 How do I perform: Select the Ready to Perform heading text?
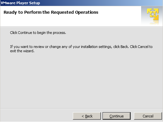[51, 12]
